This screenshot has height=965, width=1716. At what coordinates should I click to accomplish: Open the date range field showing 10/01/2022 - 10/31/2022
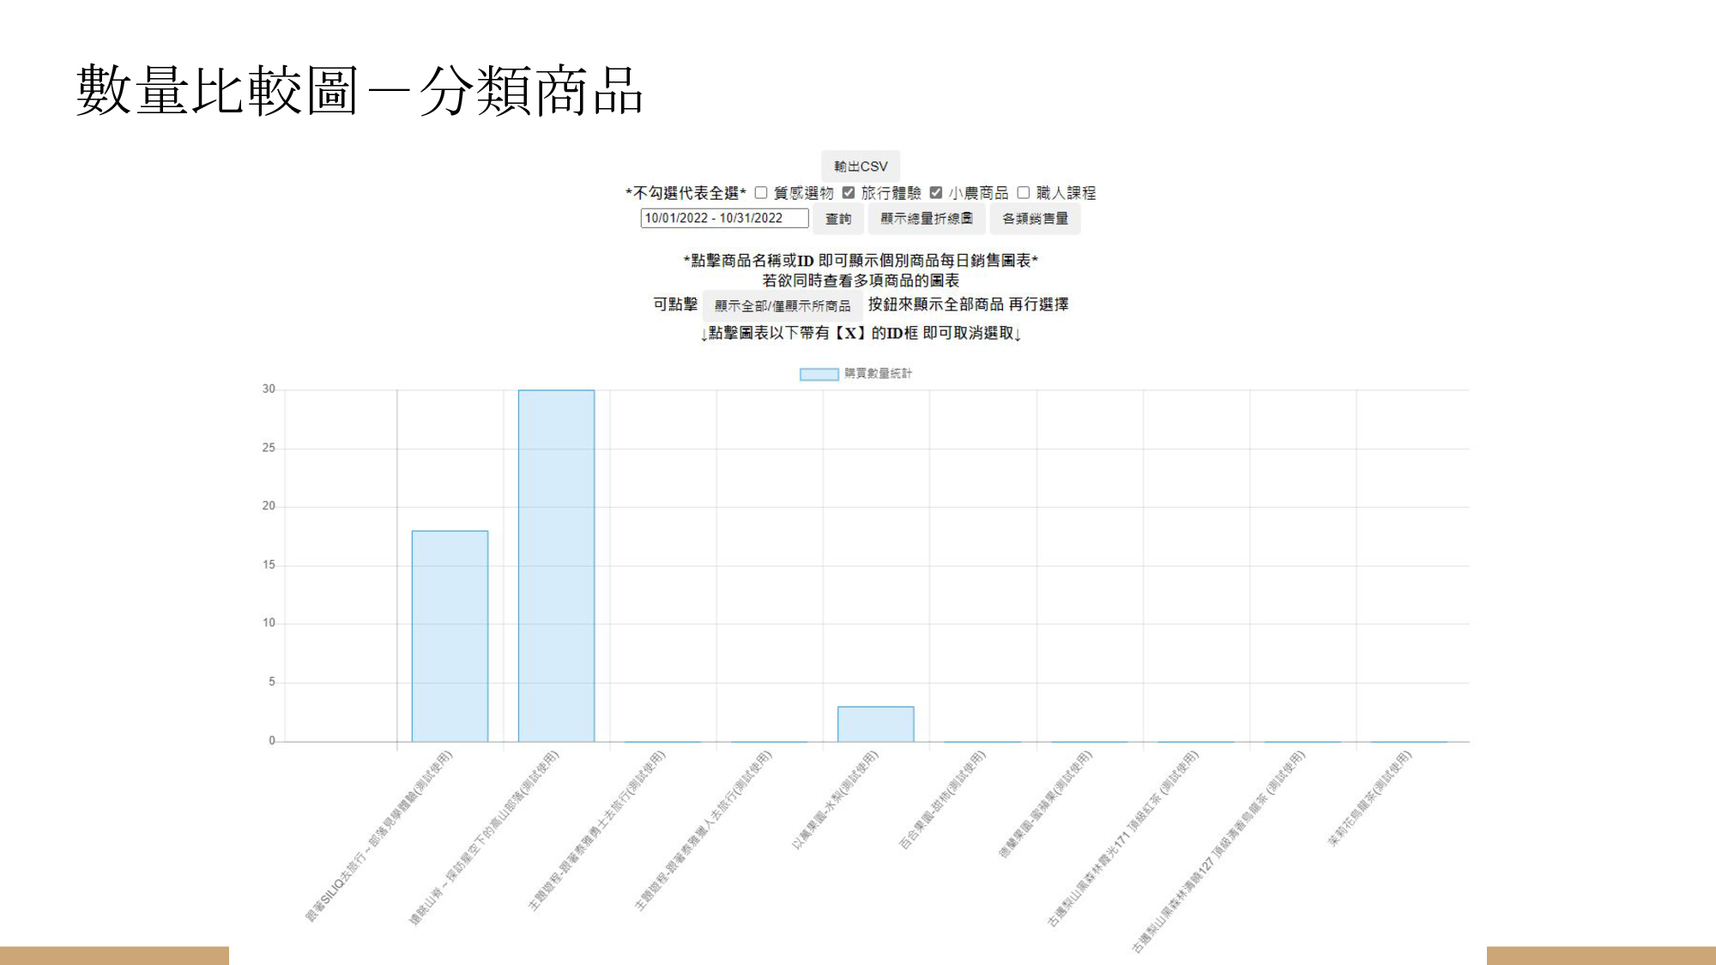[725, 219]
